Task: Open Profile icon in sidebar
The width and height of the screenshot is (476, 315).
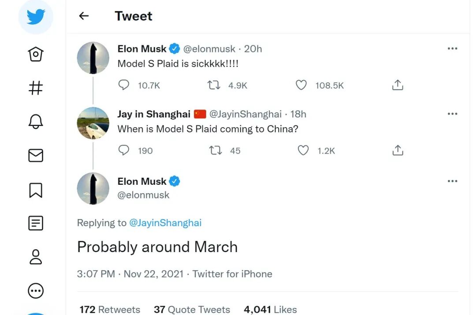Action: [x=36, y=257]
